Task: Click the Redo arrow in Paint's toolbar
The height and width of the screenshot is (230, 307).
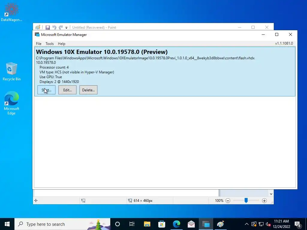Action: [x=61, y=27]
